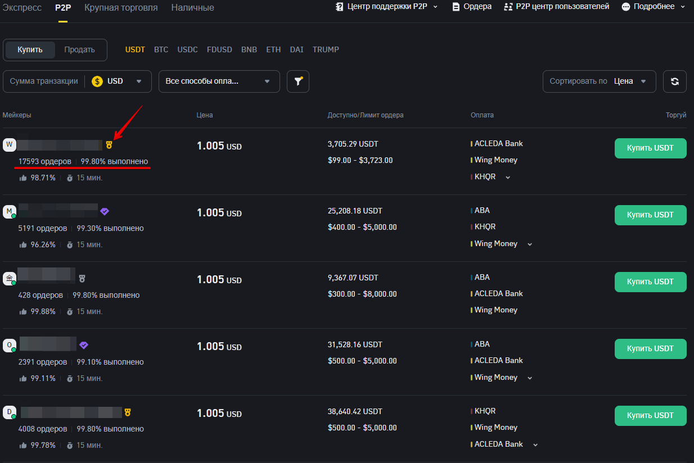Click the W avatar of the first maker
Screen dimensions: 694x463
tap(10, 145)
